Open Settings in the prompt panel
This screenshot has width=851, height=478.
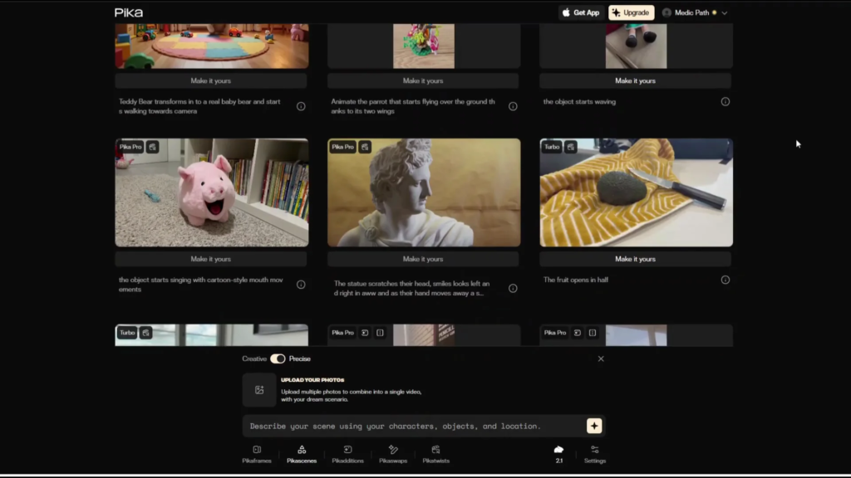click(x=595, y=454)
